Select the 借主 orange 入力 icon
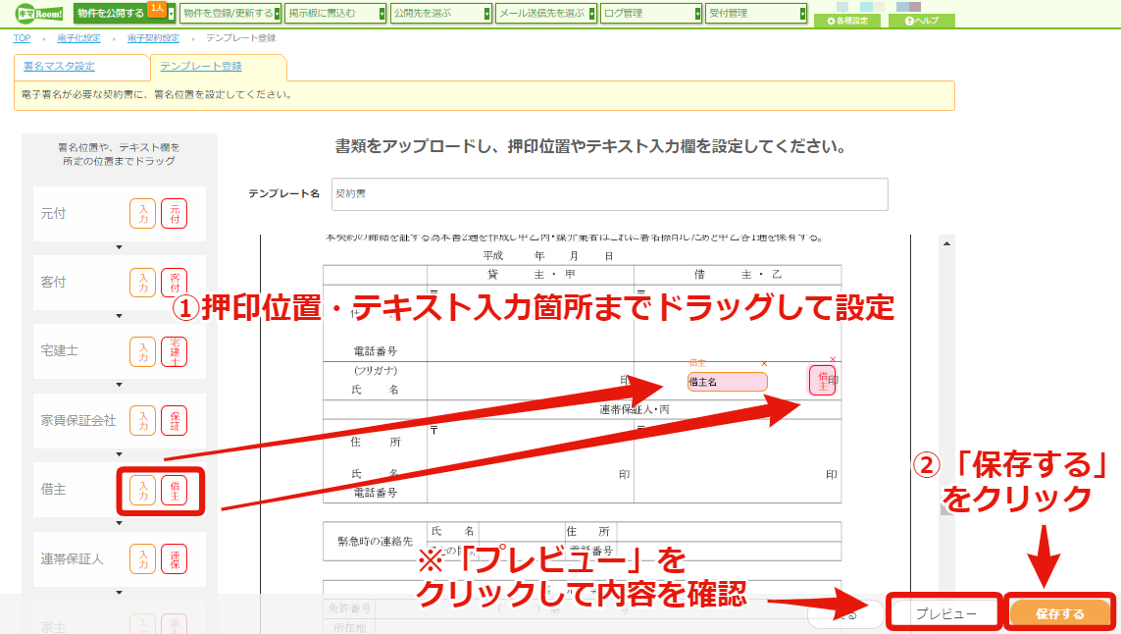Image resolution: width=1121 pixels, height=634 pixels. click(143, 490)
